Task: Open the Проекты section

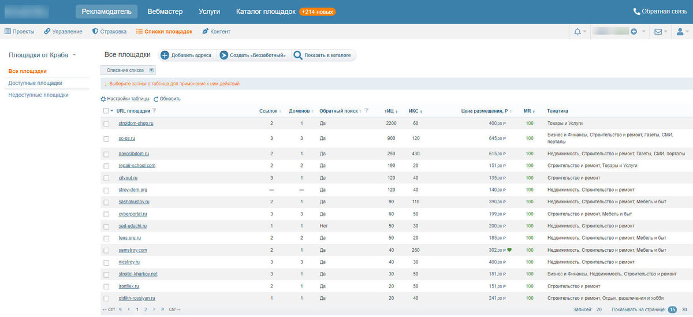Action: [x=19, y=32]
